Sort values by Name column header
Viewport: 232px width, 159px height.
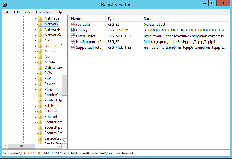(x=87, y=19)
